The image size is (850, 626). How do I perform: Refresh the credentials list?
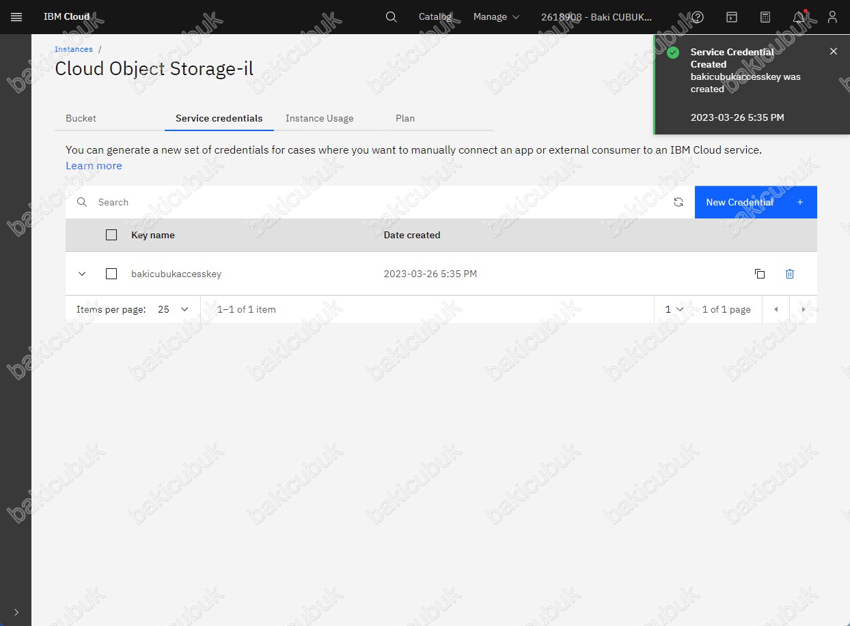click(678, 202)
